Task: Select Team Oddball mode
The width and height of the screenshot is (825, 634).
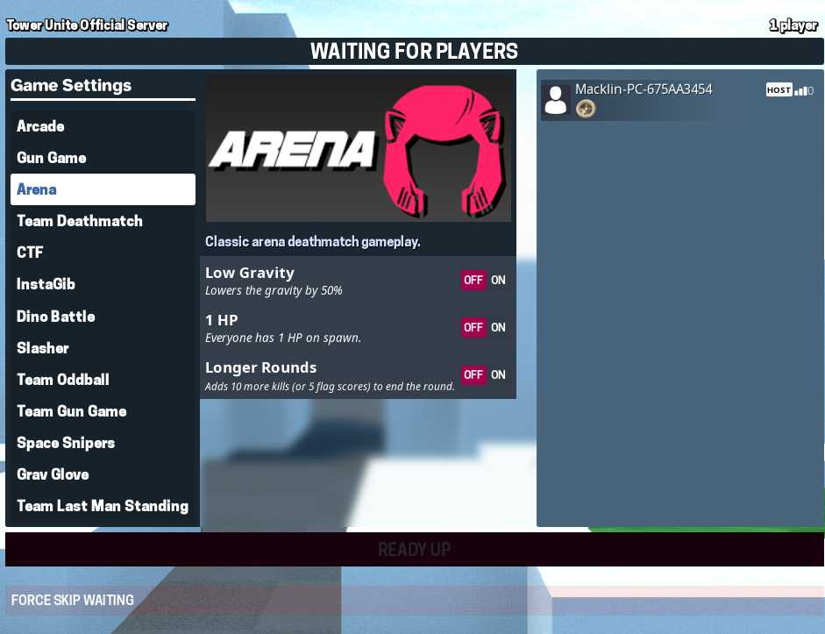Action: [103, 380]
